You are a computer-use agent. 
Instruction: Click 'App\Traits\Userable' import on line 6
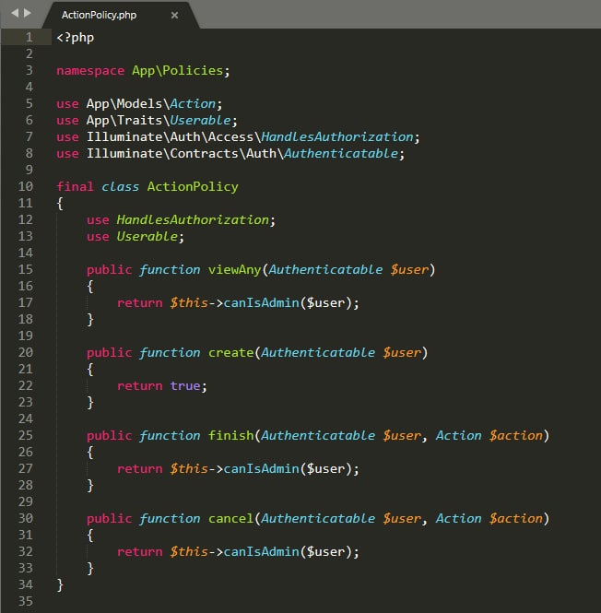coord(159,121)
